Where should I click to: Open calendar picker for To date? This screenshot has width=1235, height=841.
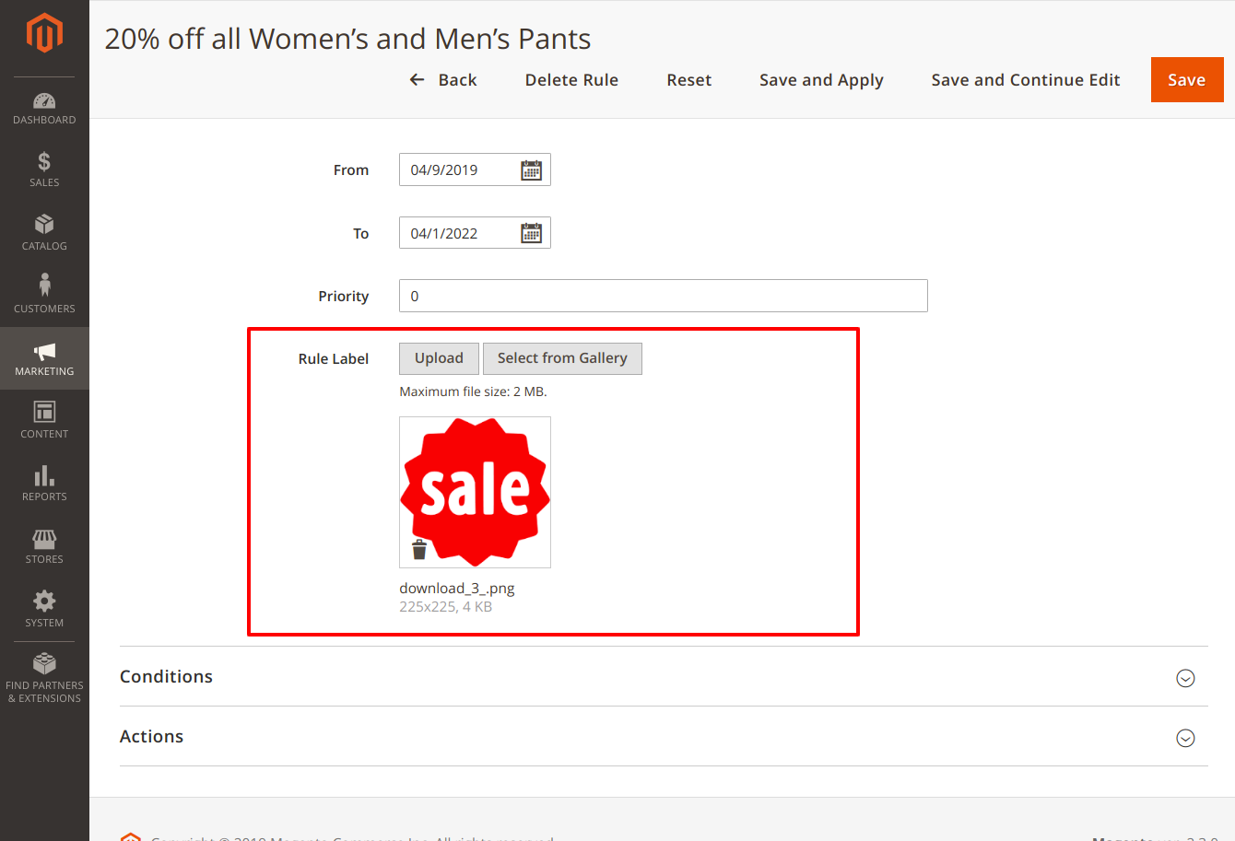point(532,234)
